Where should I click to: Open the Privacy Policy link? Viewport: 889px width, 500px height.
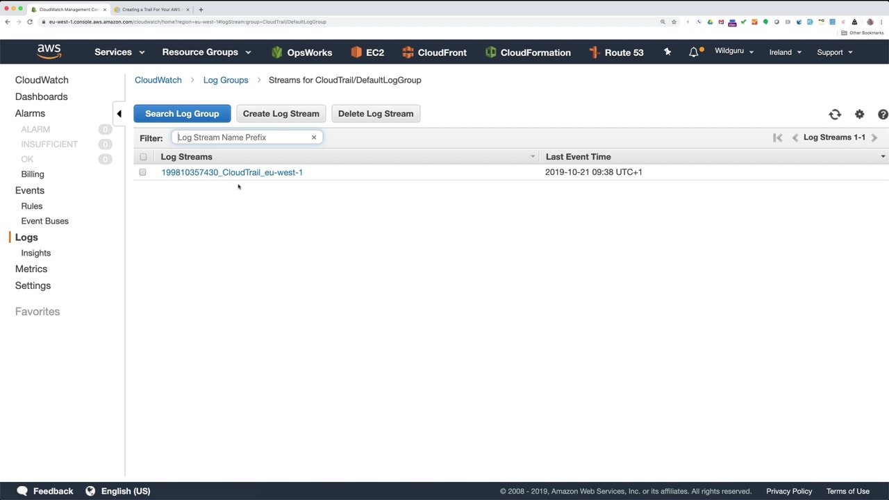[x=789, y=491]
